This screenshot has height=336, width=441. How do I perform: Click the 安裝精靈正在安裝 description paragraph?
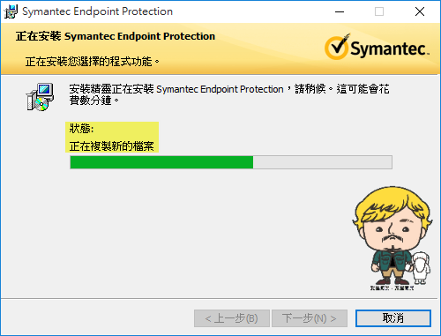229,94
